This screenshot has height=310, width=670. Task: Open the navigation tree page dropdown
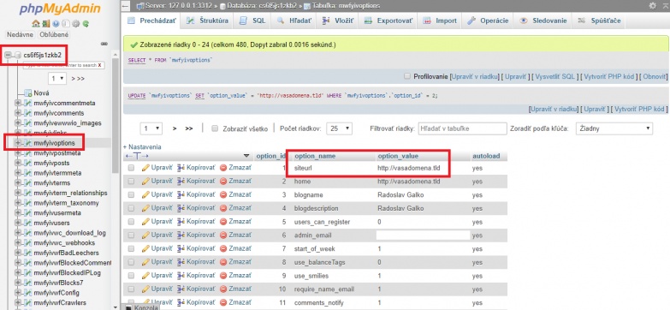click(x=57, y=79)
